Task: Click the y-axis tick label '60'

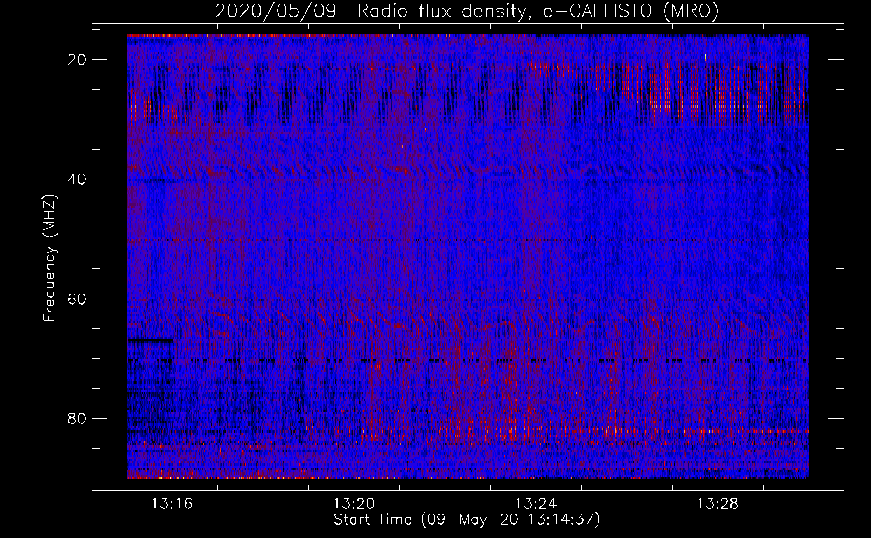Action: (x=78, y=299)
